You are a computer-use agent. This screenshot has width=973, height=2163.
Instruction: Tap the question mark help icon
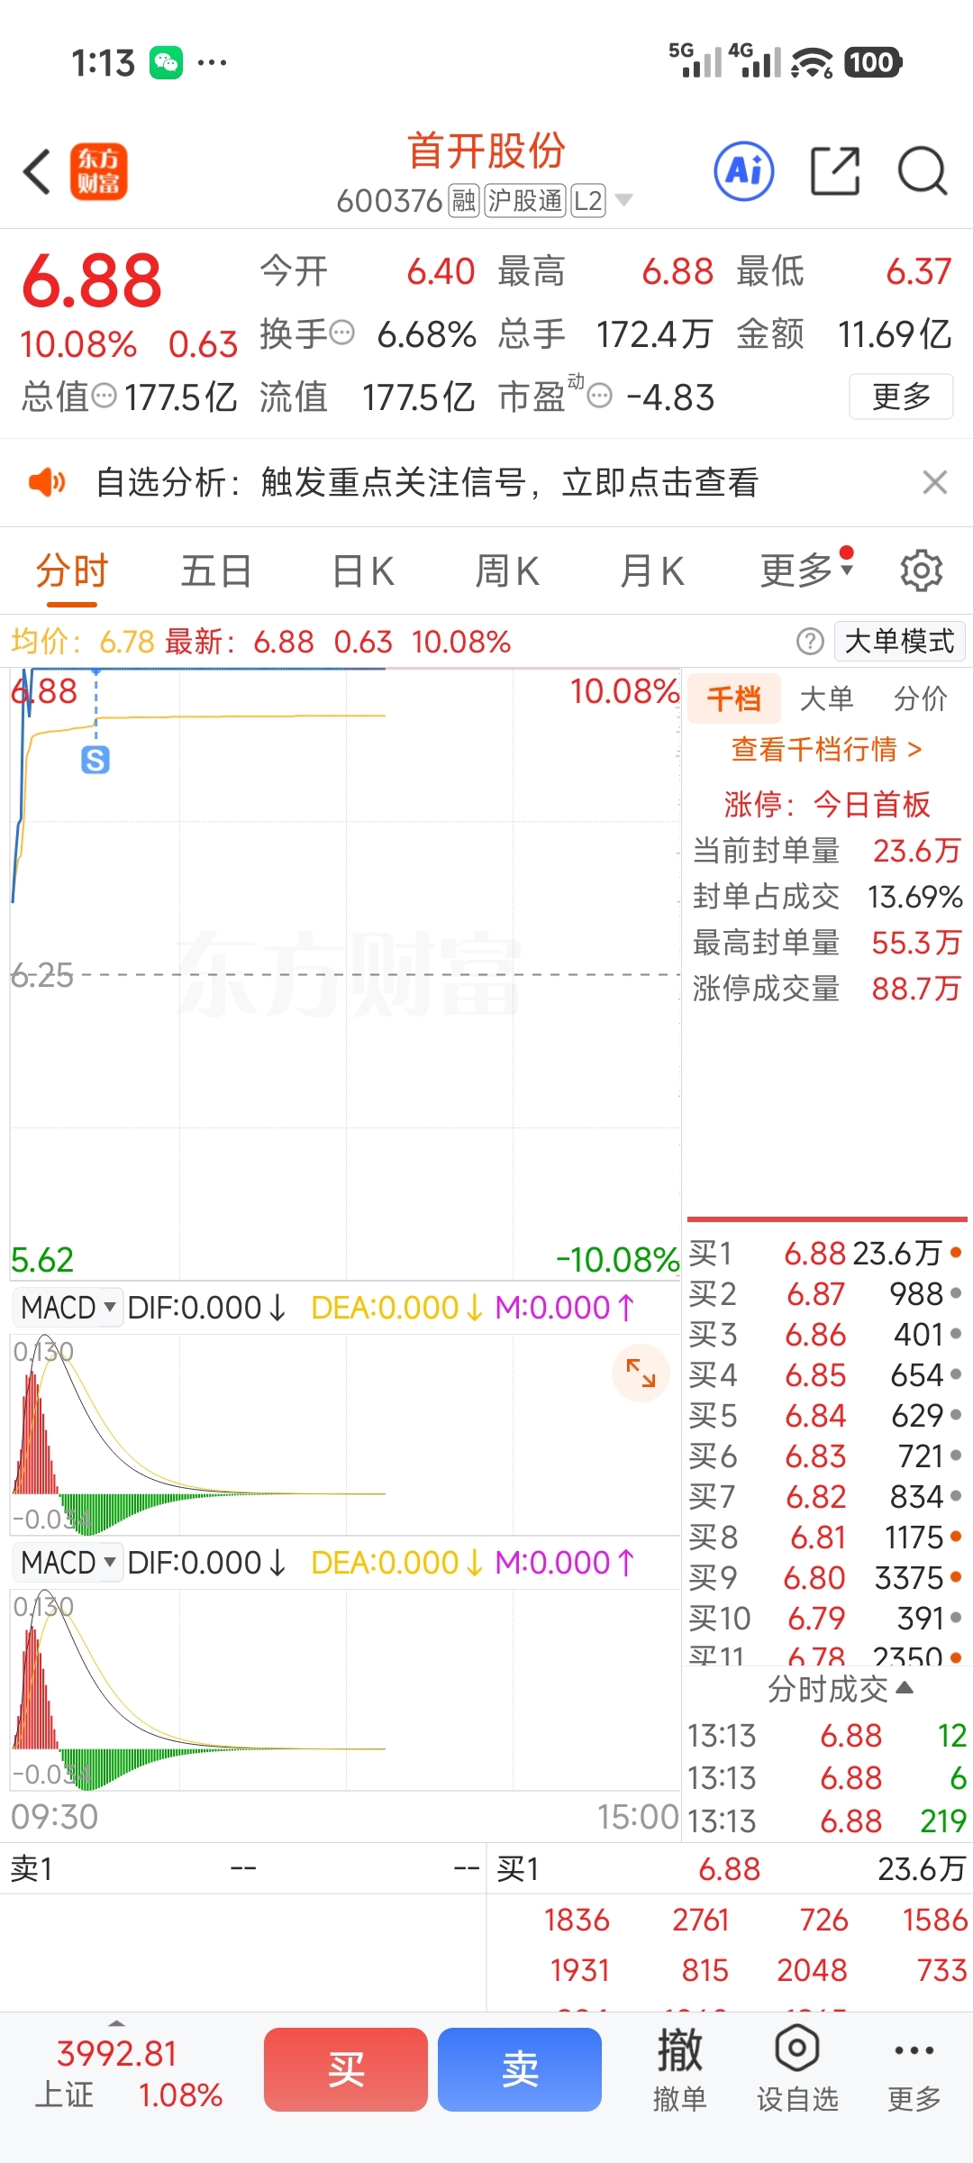810,642
